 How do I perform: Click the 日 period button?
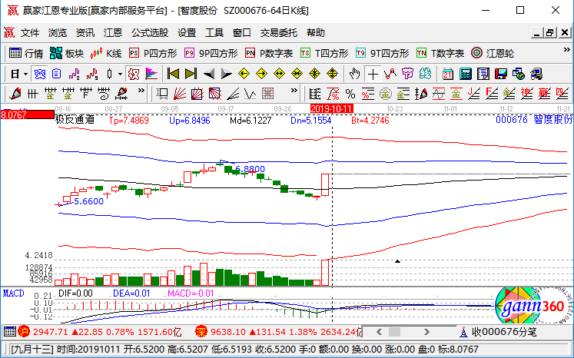tap(15, 74)
